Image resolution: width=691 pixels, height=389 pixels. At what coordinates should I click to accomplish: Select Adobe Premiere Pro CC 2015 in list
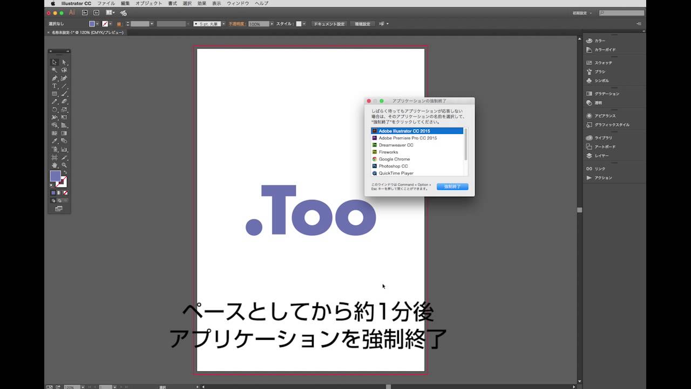pyautogui.click(x=408, y=138)
